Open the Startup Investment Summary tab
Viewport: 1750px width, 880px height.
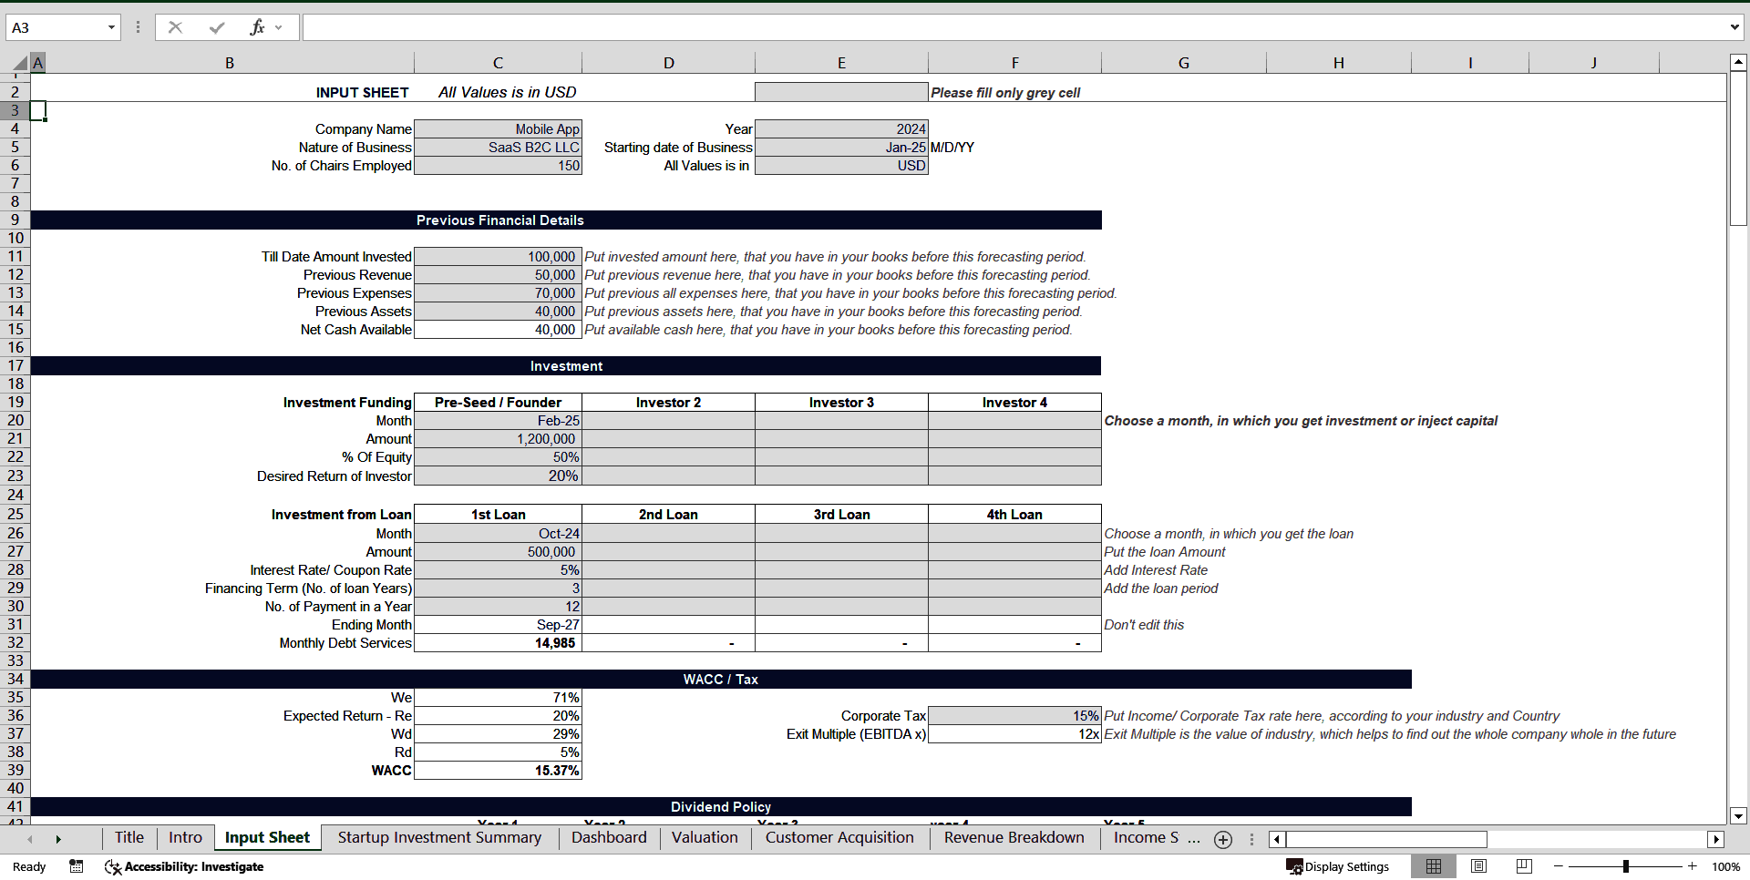[439, 837]
